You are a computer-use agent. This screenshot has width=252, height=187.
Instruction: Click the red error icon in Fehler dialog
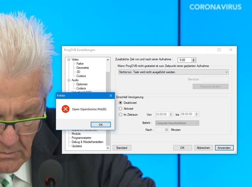click(66, 109)
